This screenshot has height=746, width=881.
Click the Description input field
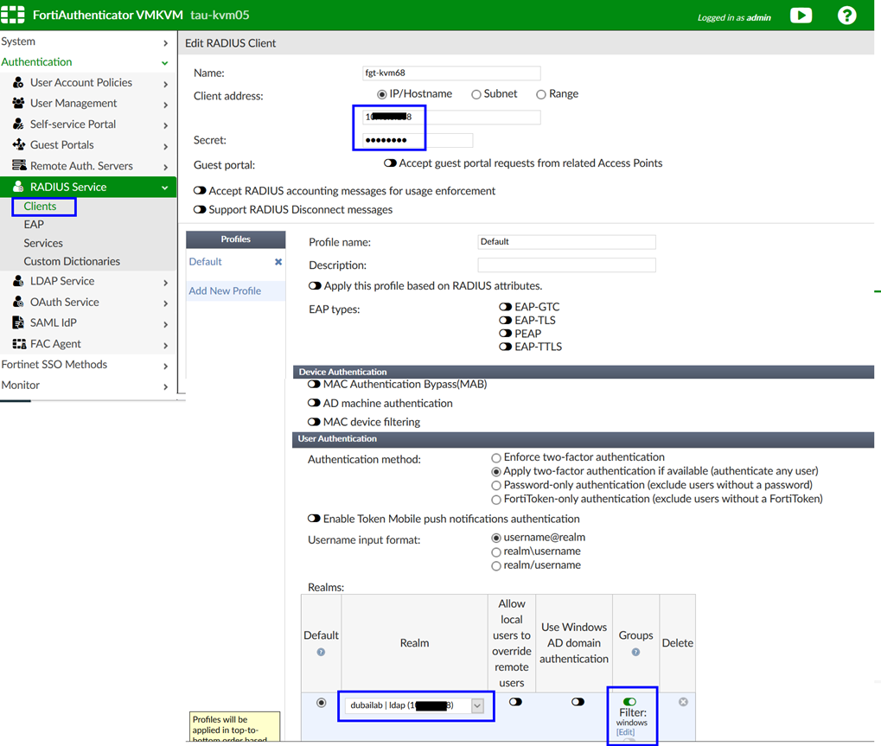pyautogui.click(x=566, y=265)
